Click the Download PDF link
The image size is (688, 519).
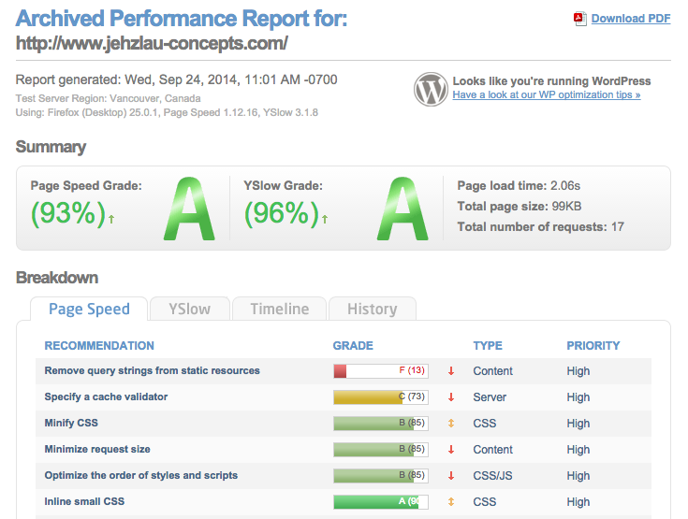pyautogui.click(x=630, y=18)
